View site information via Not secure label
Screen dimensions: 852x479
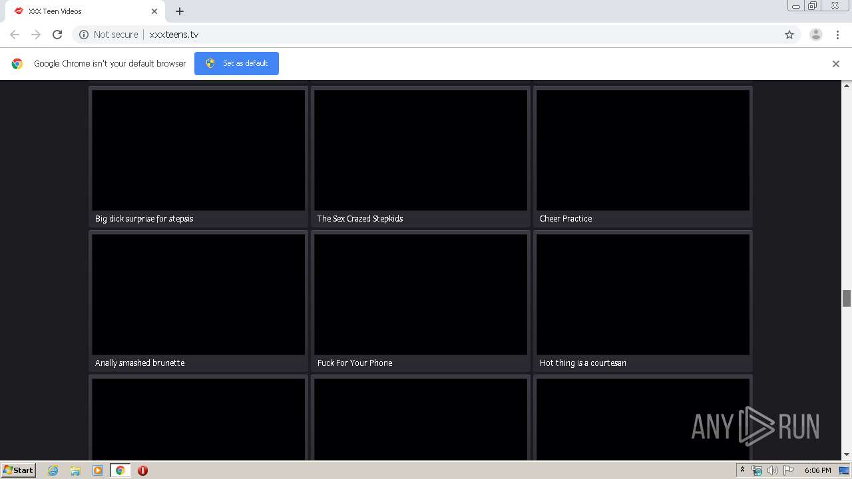[x=108, y=35]
